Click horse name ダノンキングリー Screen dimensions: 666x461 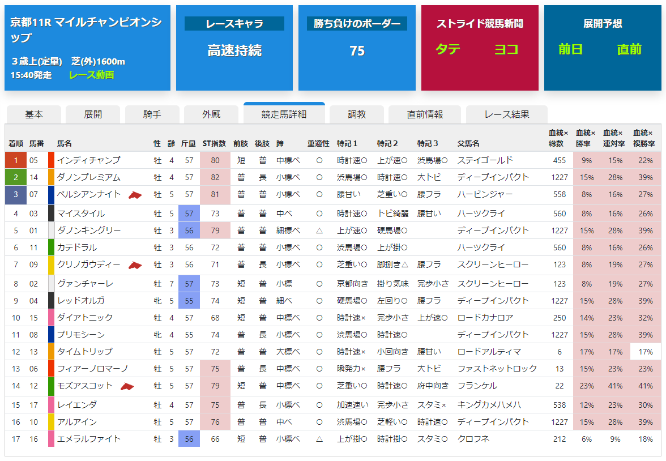pyautogui.click(x=89, y=231)
